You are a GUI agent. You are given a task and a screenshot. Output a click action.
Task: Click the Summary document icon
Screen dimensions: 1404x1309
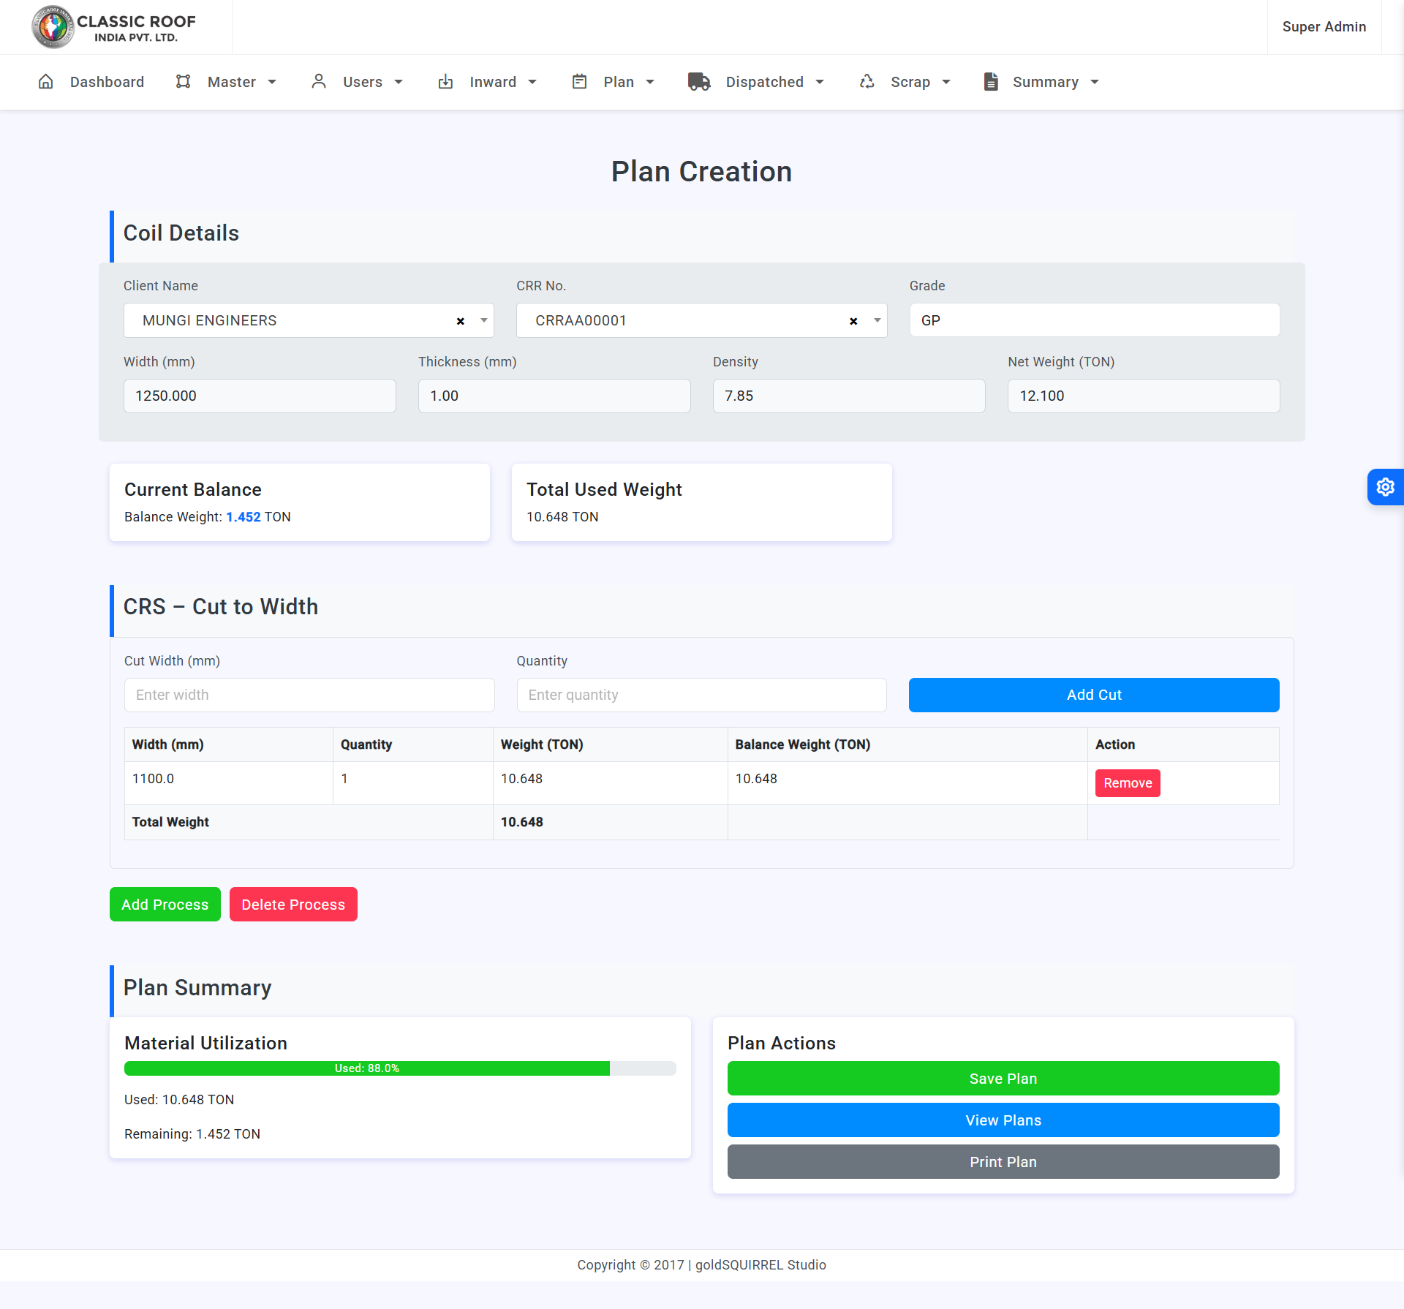pyautogui.click(x=991, y=82)
